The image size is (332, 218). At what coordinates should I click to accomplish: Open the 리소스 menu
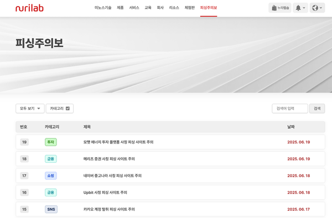[174, 8]
